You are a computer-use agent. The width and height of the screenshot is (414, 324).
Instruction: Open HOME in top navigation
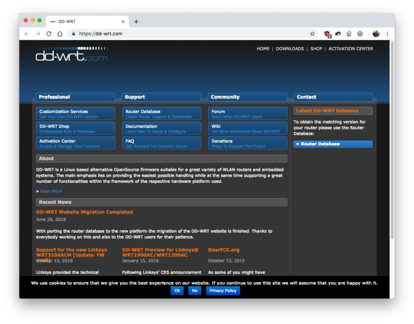263,49
